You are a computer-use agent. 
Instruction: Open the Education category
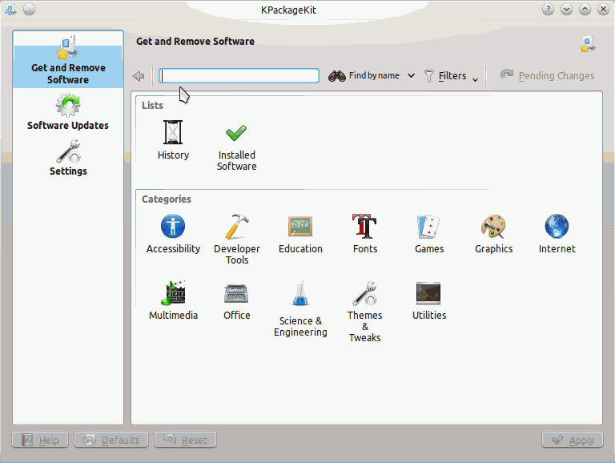(x=300, y=234)
